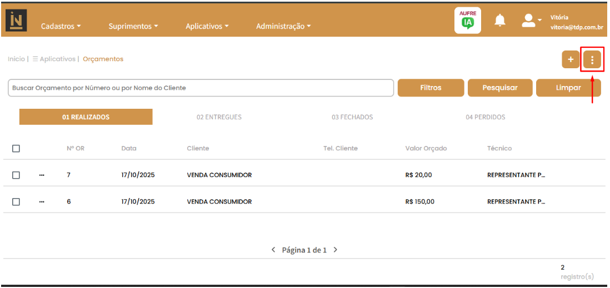The height and width of the screenshot is (288, 610).
Task: Open the AUFRE IA assistant icon
Action: pyautogui.click(x=467, y=21)
